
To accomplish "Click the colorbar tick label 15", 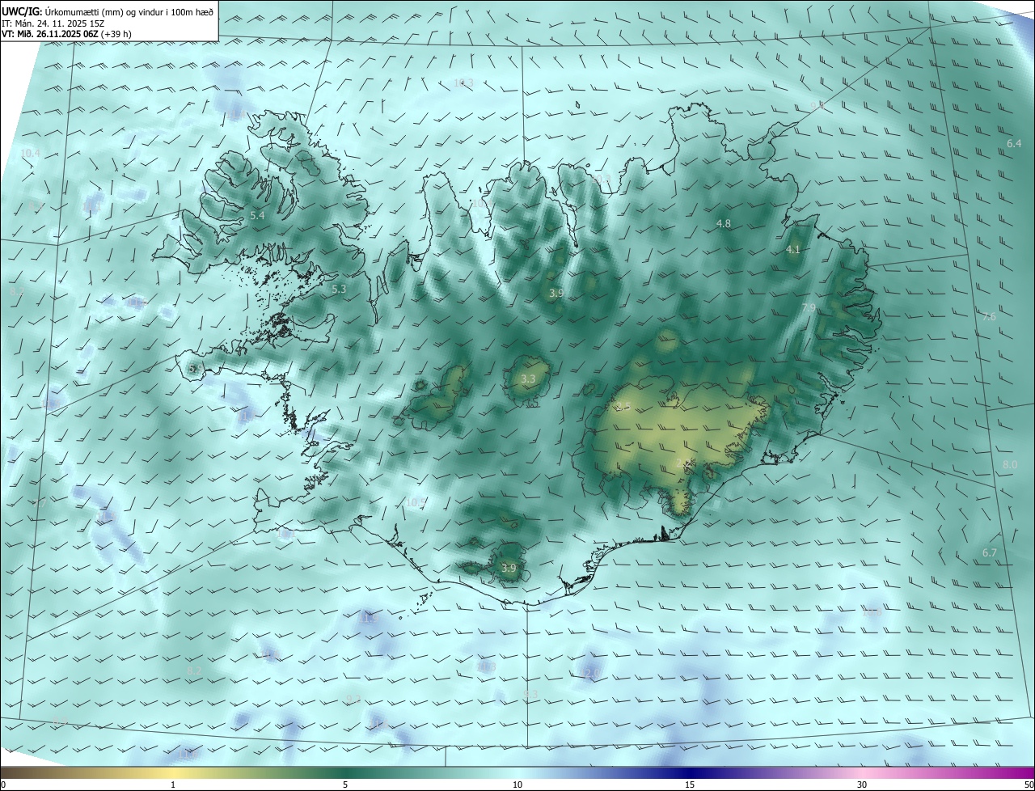I will [x=690, y=785].
